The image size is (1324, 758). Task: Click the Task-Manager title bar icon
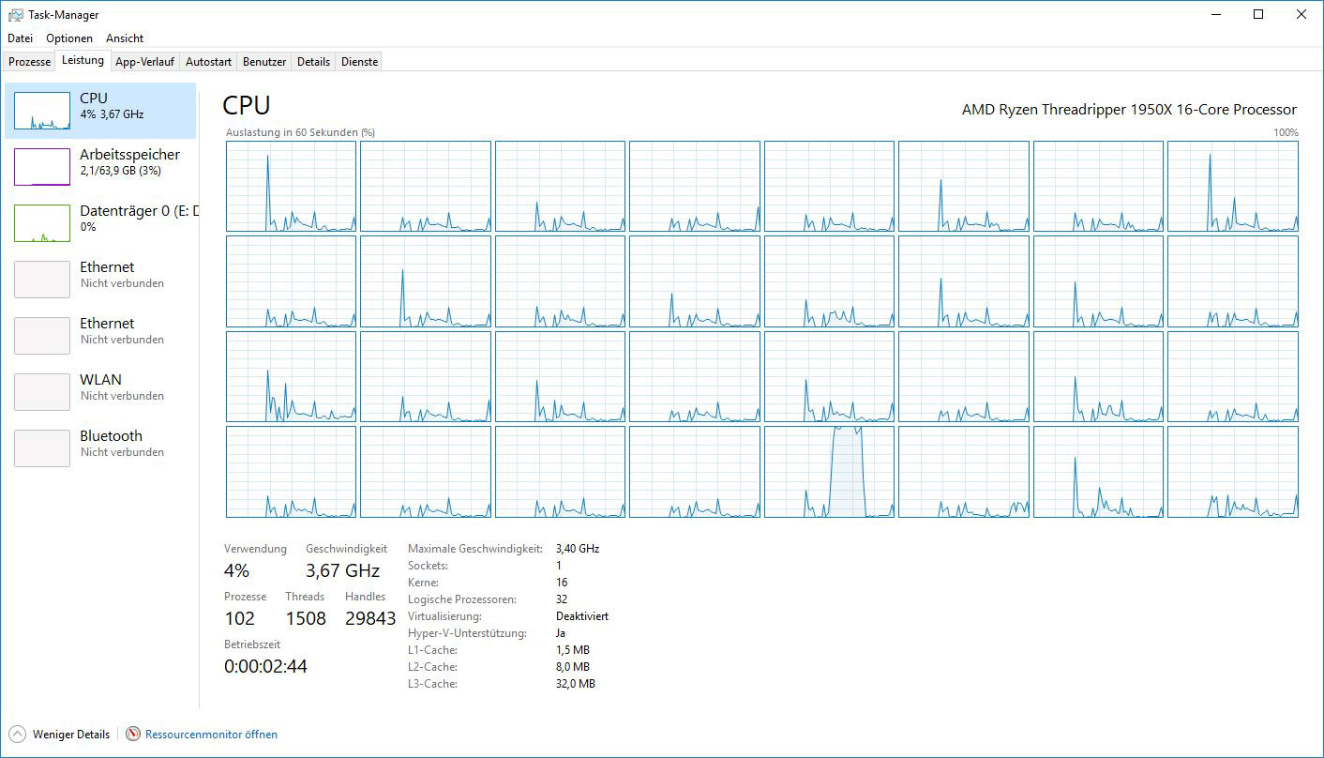tap(15, 15)
